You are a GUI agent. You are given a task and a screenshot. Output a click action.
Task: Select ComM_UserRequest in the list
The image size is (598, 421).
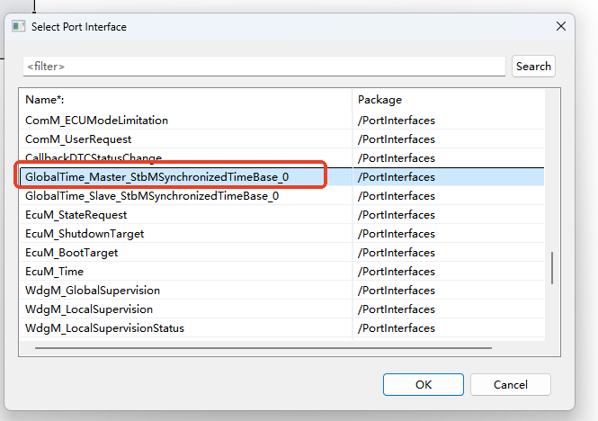(78, 139)
